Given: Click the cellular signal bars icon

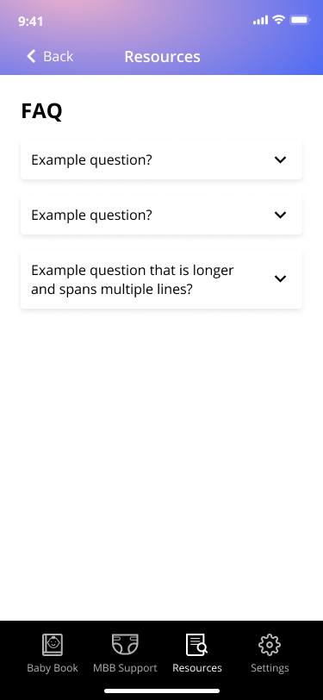Looking at the screenshot, I should tap(260, 20).
